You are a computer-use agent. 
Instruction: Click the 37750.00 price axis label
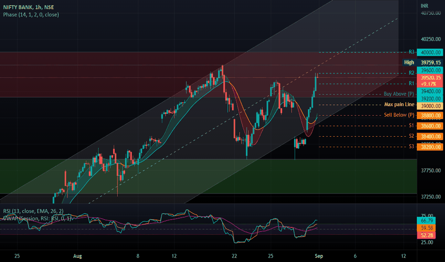coord(431,170)
